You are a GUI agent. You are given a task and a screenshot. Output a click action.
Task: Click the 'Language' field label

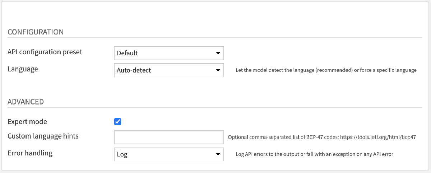coord(23,69)
